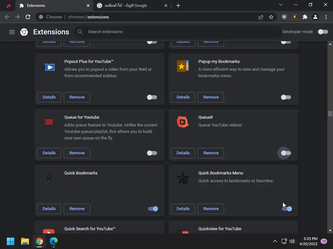
Task: Open a new tab with the plus button
Action: coord(178,6)
